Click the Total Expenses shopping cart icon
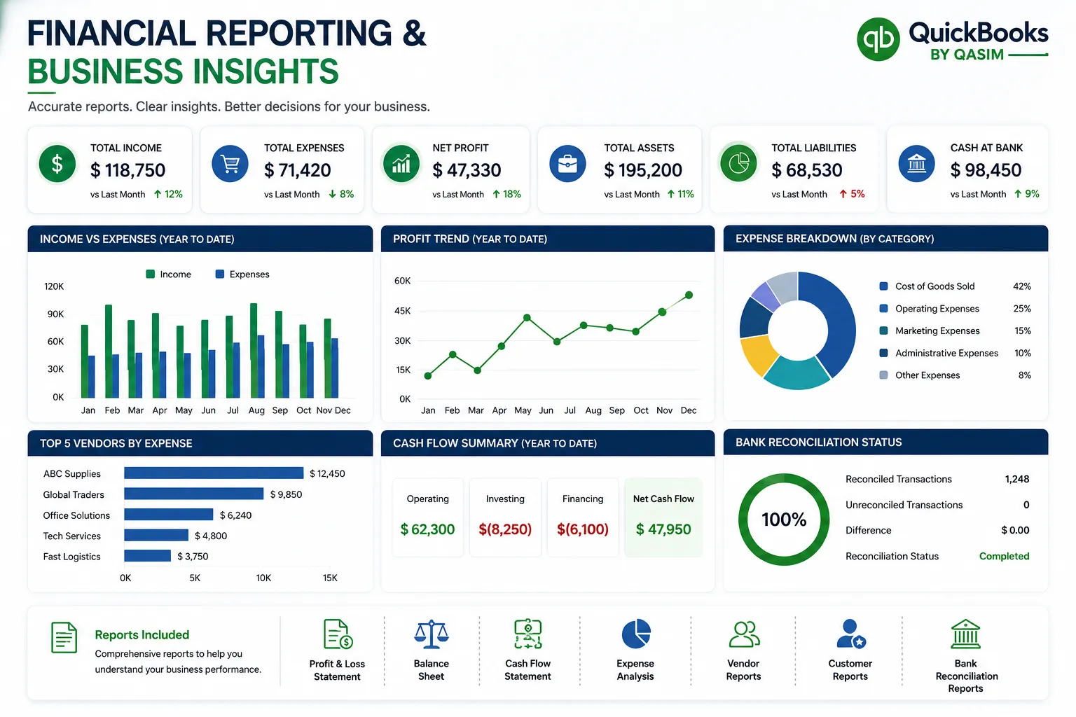The width and height of the screenshot is (1076, 717). pos(230,164)
